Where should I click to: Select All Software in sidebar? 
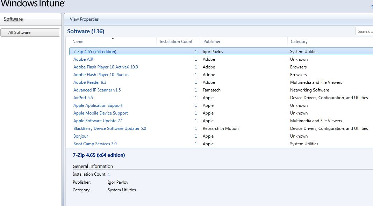coord(30,32)
